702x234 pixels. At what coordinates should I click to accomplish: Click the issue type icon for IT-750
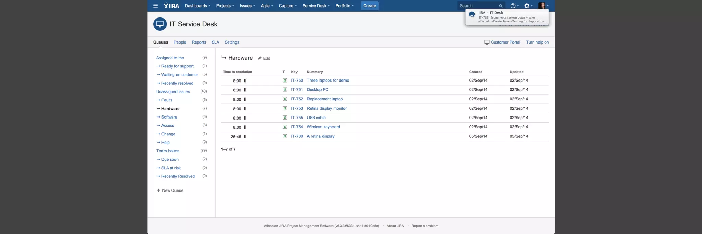285,81
